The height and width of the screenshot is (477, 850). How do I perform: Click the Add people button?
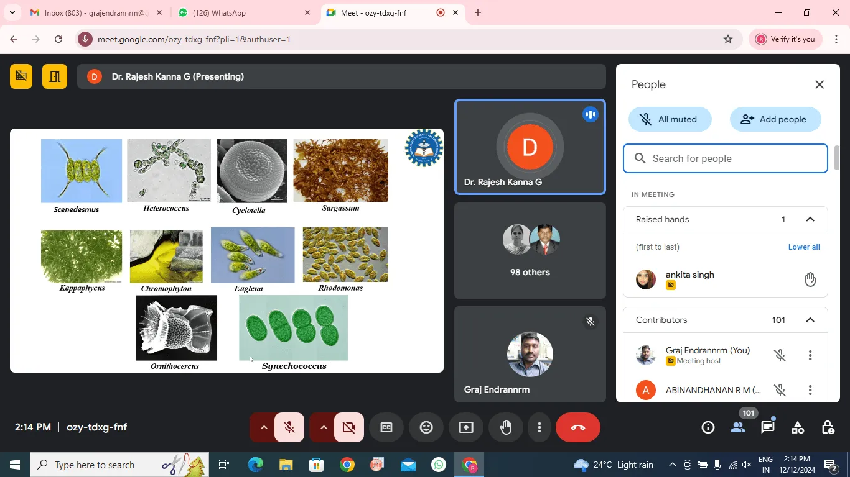[775, 119]
